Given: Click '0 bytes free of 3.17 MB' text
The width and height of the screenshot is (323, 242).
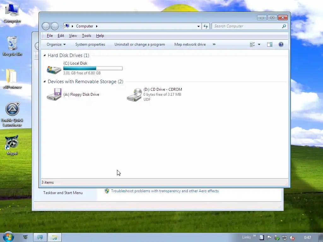Looking at the screenshot, I should click(162, 95).
